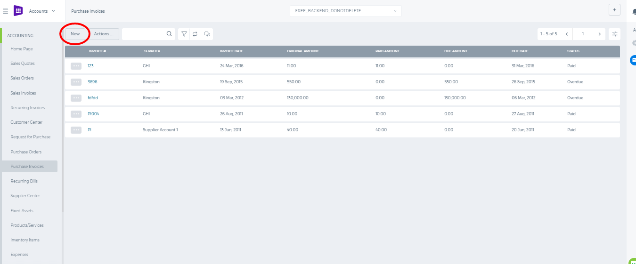
Task: Select Request for Purchase
Action: tap(31, 137)
